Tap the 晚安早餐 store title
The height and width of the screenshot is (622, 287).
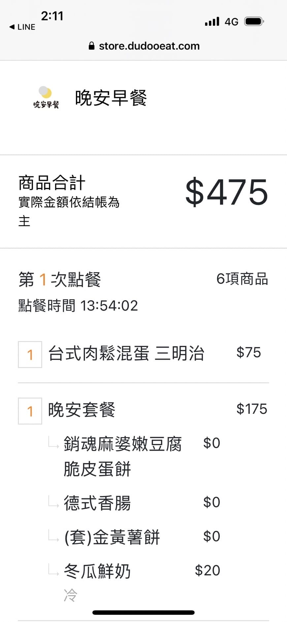111,98
